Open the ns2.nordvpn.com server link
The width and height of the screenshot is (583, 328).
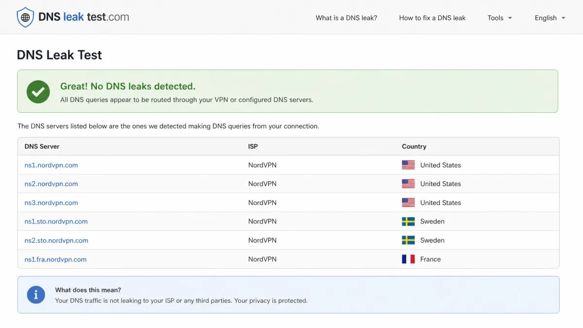[x=51, y=184]
